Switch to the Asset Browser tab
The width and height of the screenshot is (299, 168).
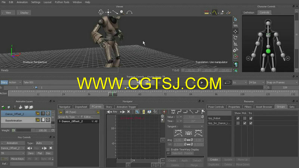(x=264, y=107)
